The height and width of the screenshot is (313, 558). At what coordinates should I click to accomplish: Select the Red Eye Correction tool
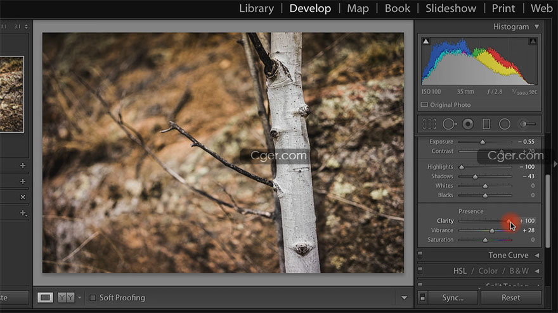point(467,124)
